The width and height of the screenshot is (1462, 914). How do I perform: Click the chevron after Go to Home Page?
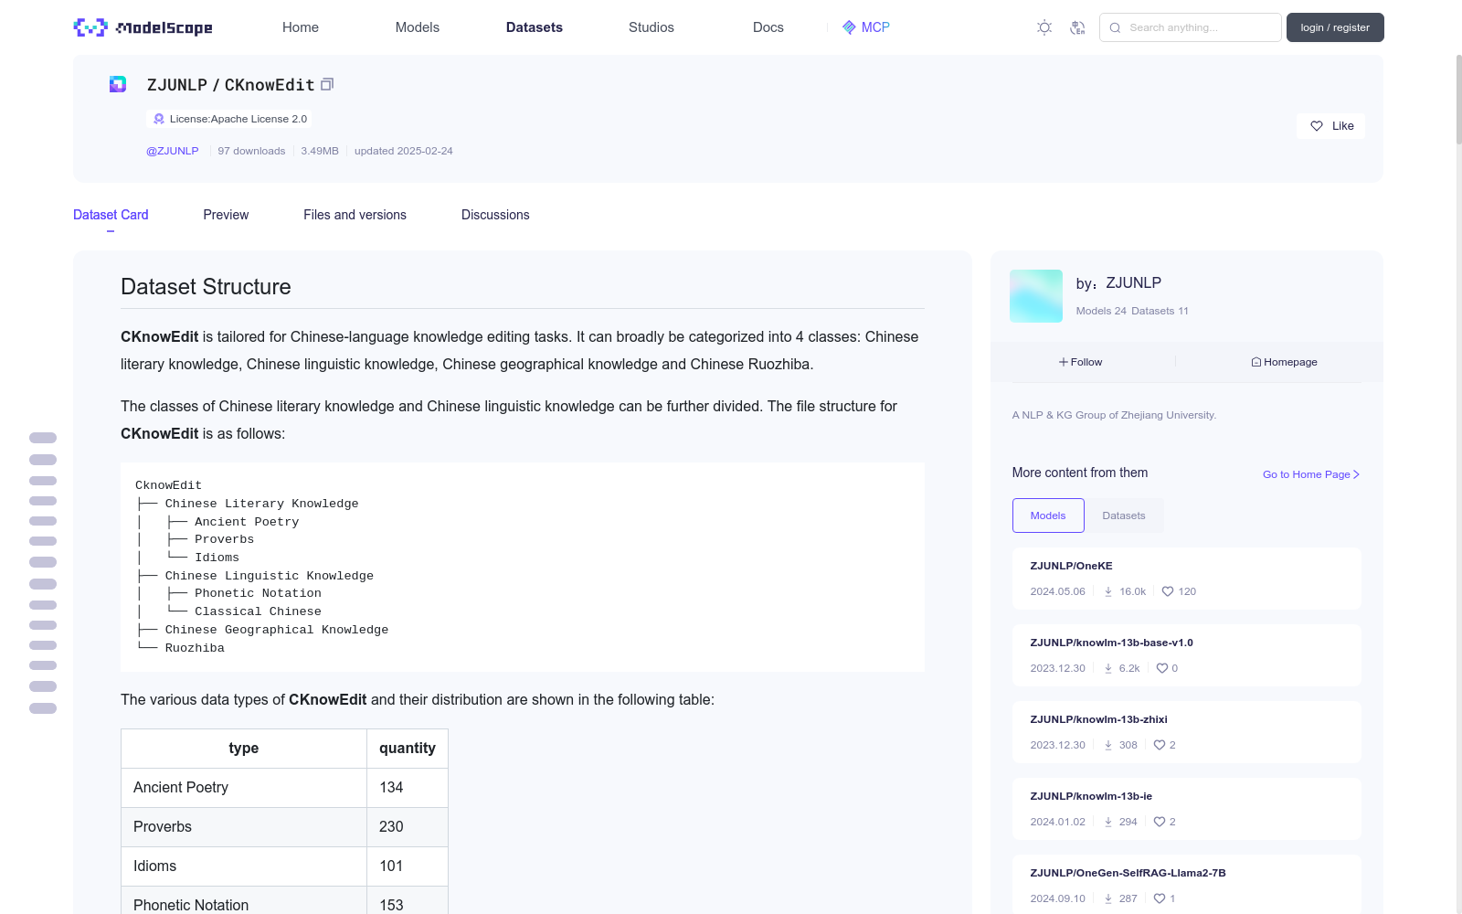pyautogui.click(x=1356, y=474)
